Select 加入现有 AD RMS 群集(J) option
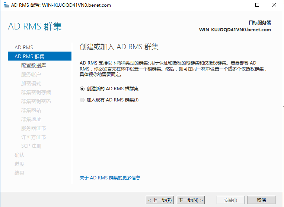This screenshot has height=207, width=284. 109,100
